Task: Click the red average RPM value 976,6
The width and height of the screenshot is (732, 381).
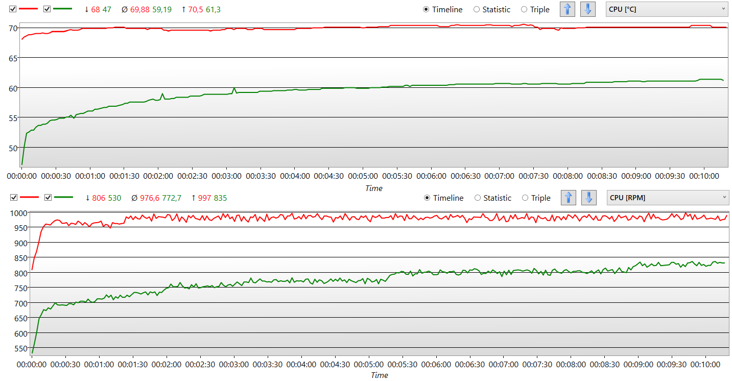Action: click(x=150, y=198)
